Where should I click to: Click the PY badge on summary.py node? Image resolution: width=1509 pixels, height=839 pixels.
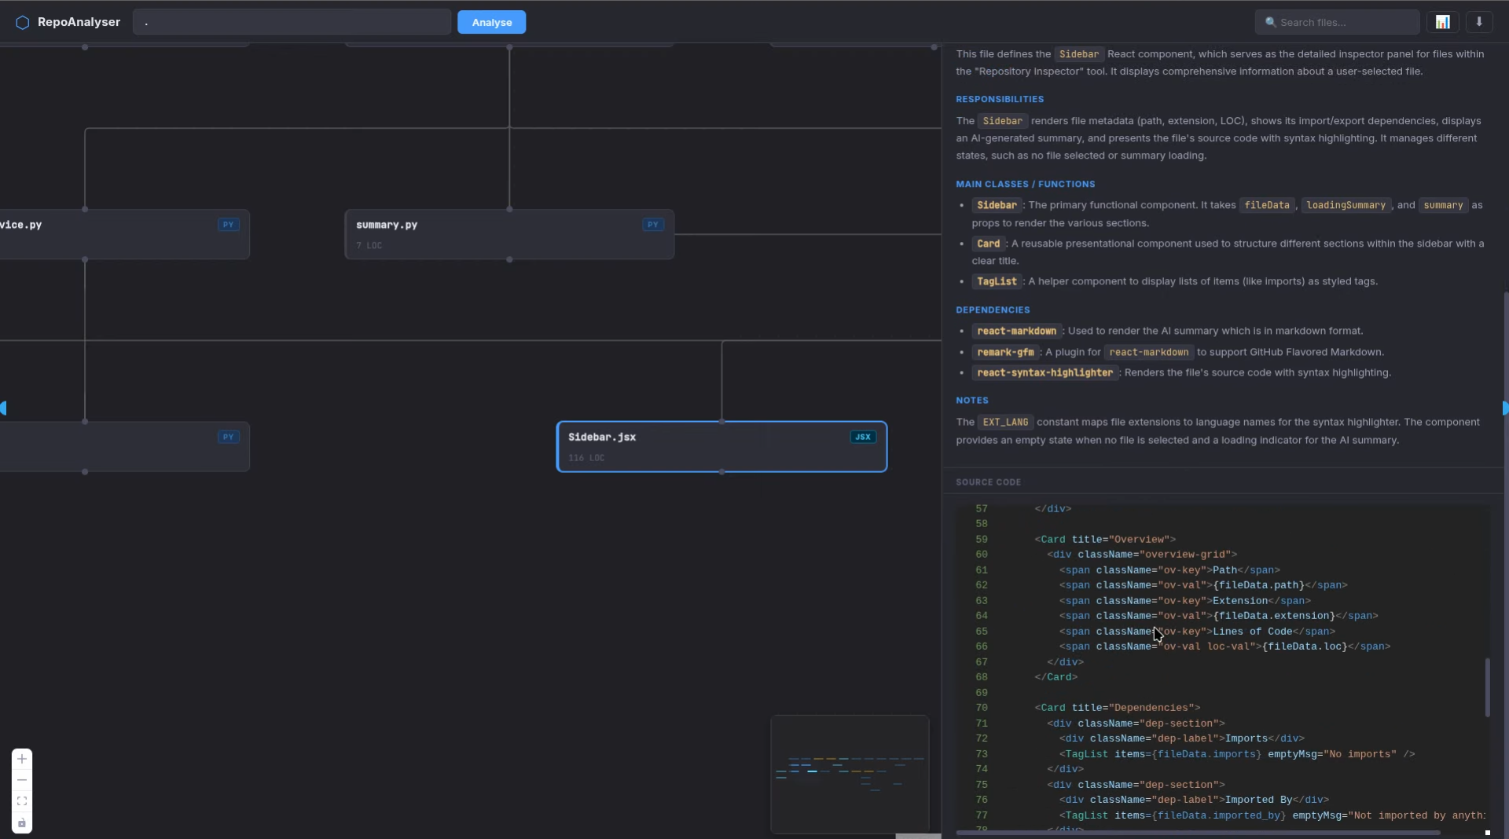pyautogui.click(x=653, y=225)
